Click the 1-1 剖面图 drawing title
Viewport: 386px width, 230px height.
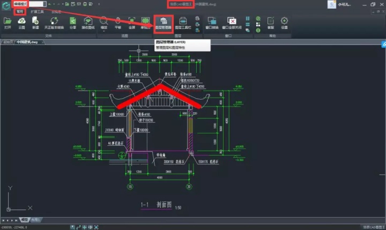coord(156,205)
